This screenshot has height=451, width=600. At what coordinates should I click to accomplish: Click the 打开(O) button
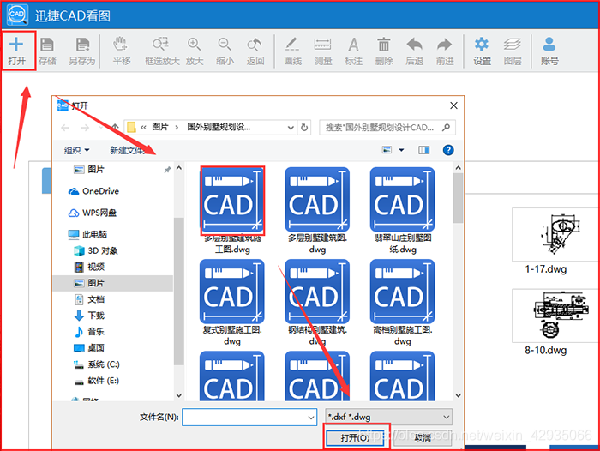[355, 437]
